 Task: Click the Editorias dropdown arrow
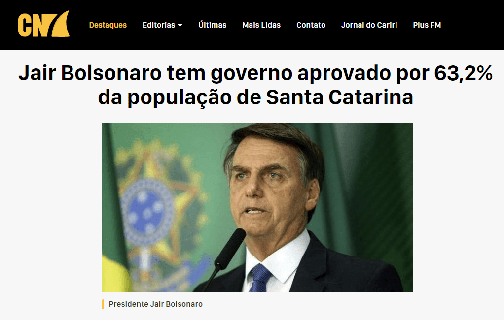click(180, 26)
